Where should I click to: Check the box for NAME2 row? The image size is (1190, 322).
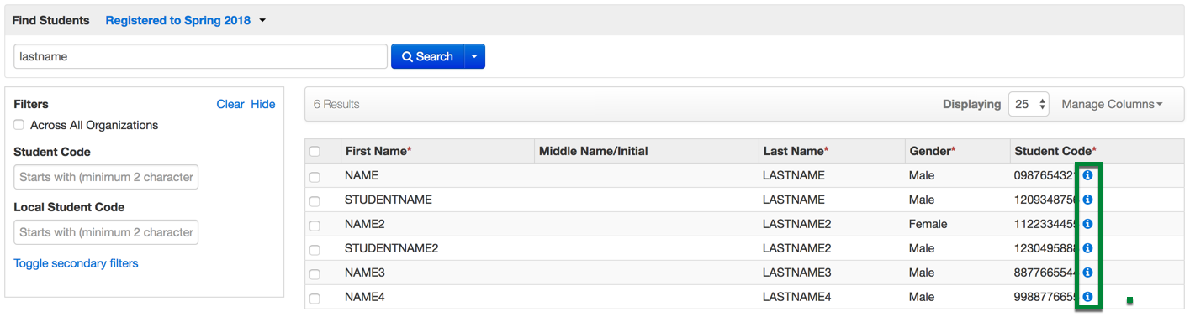click(x=315, y=225)
